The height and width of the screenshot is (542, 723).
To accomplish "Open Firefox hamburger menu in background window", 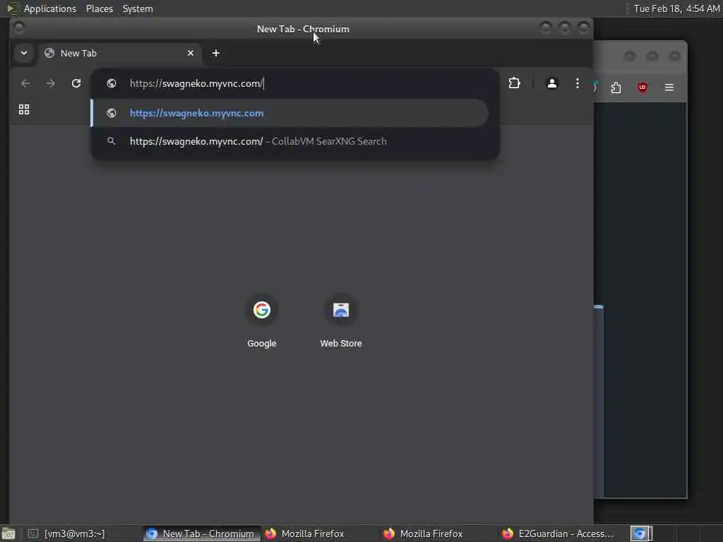I will (669, 87).
